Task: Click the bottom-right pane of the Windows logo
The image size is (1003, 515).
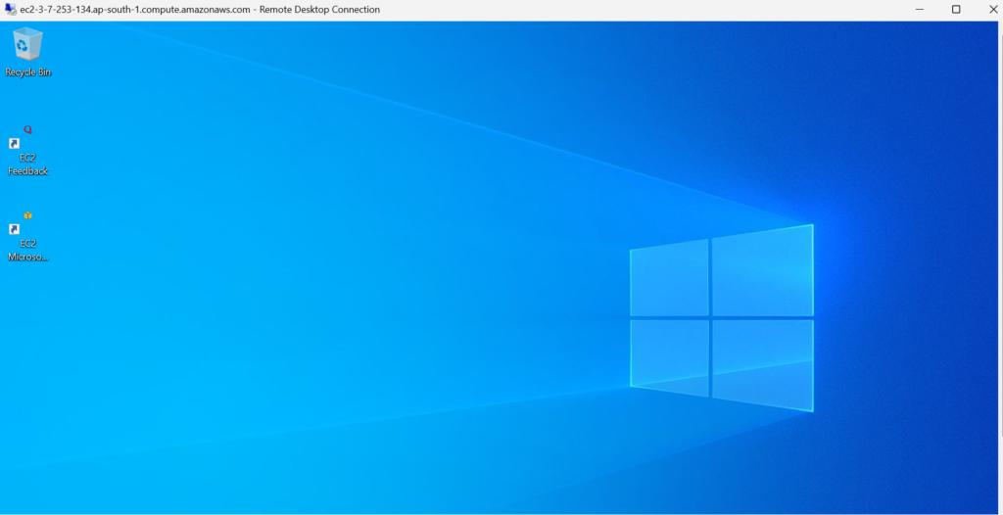Action: click(x=762, y=364)
